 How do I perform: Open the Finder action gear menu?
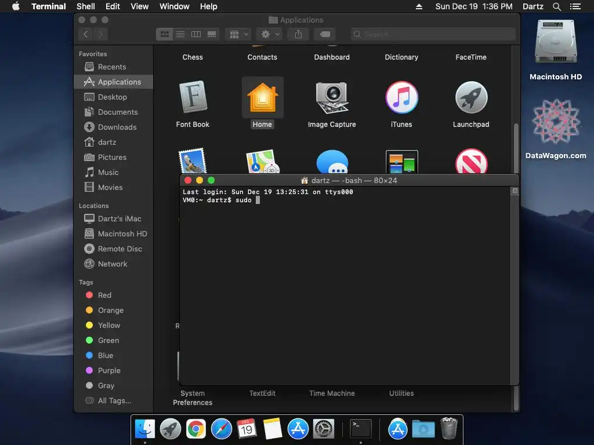pyautogui.click(x=270, y=34)
